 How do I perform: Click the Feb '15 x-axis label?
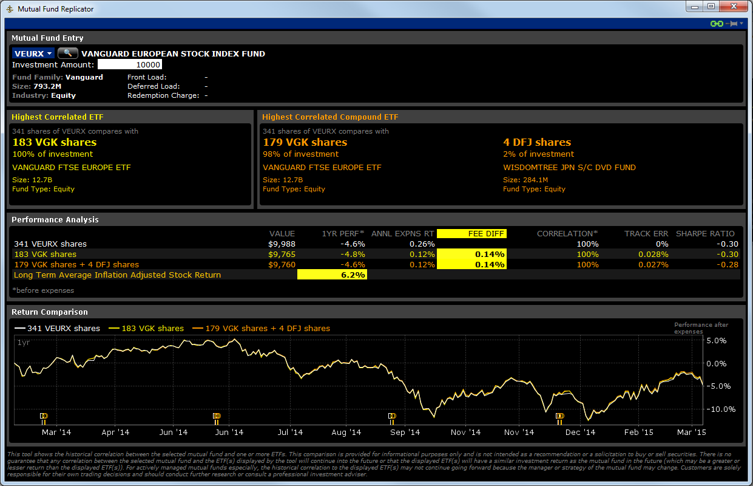[639, 433]
